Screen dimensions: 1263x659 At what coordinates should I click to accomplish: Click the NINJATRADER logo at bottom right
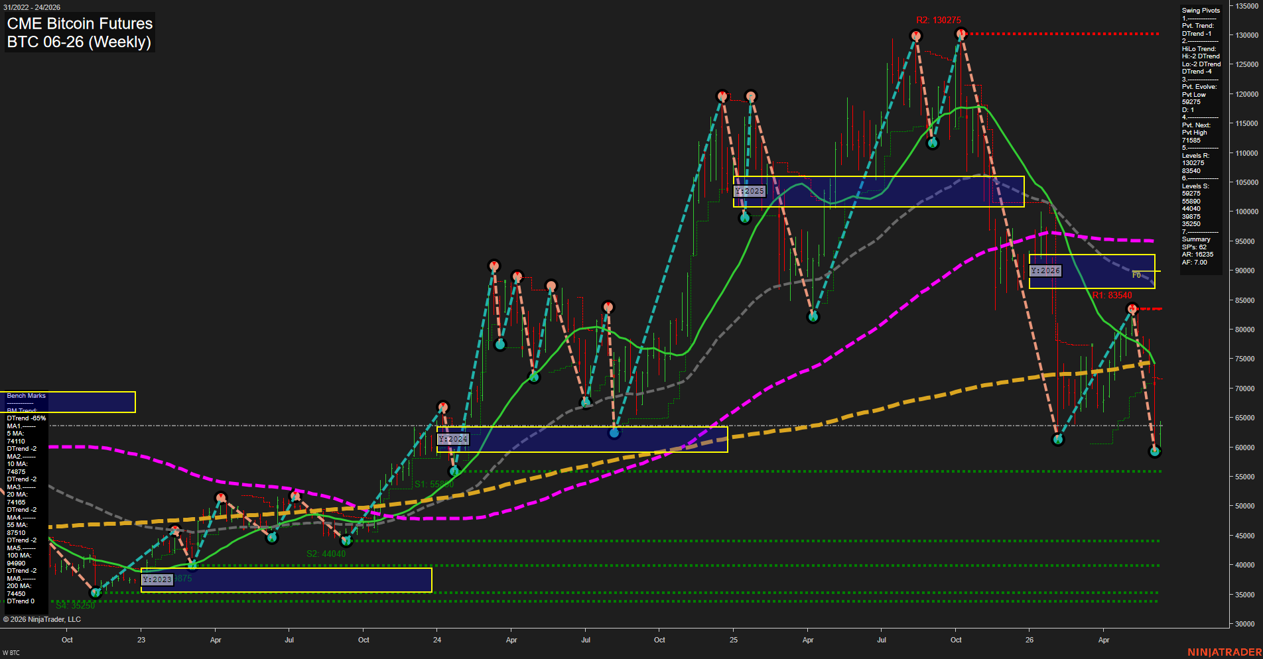click(x=1225, y=652)
